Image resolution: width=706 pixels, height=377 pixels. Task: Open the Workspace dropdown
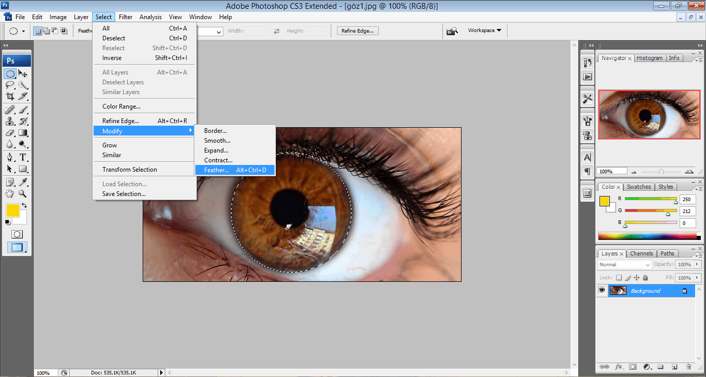484,31
